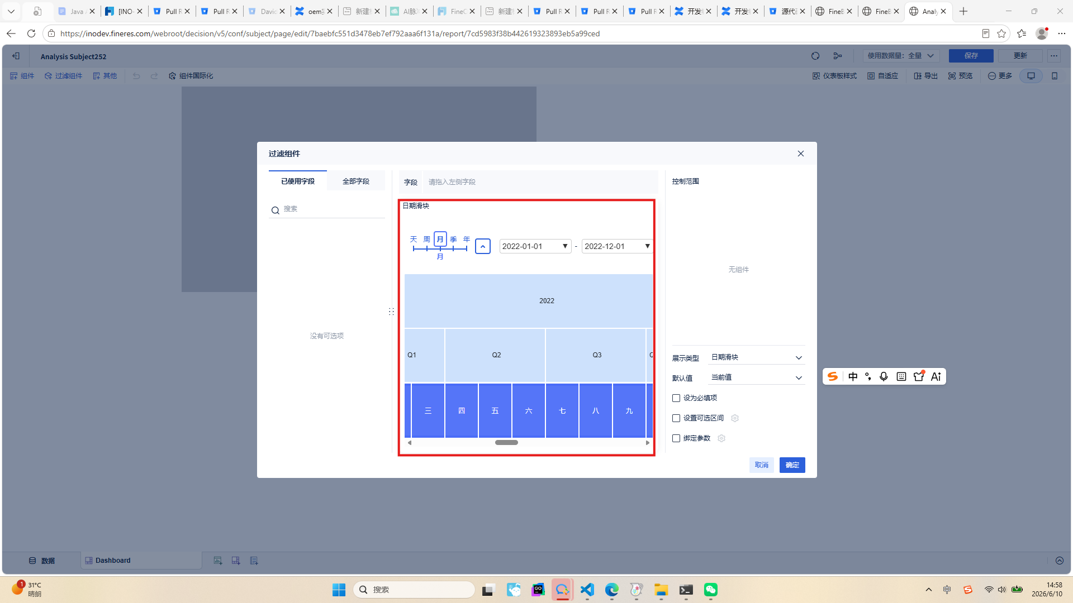Screen dimensions: 1073x603
Task: Switch to the 已使用字段 tab
Action: click(x=298, y=181)
